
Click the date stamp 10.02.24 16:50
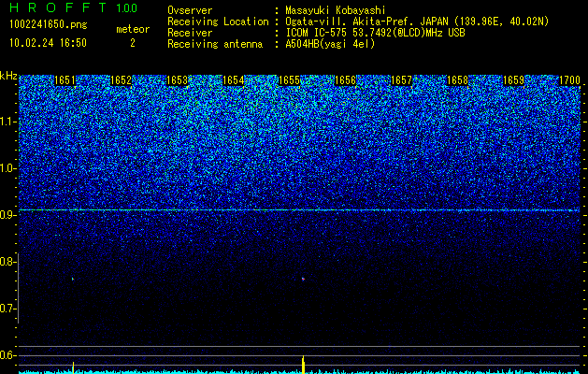(48, 43)
